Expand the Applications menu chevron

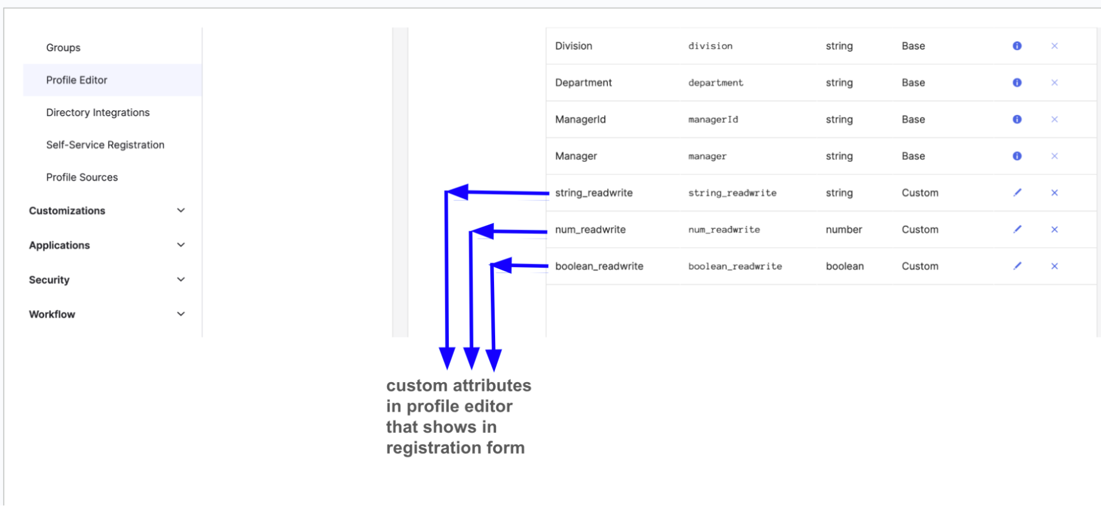[181, 245]
